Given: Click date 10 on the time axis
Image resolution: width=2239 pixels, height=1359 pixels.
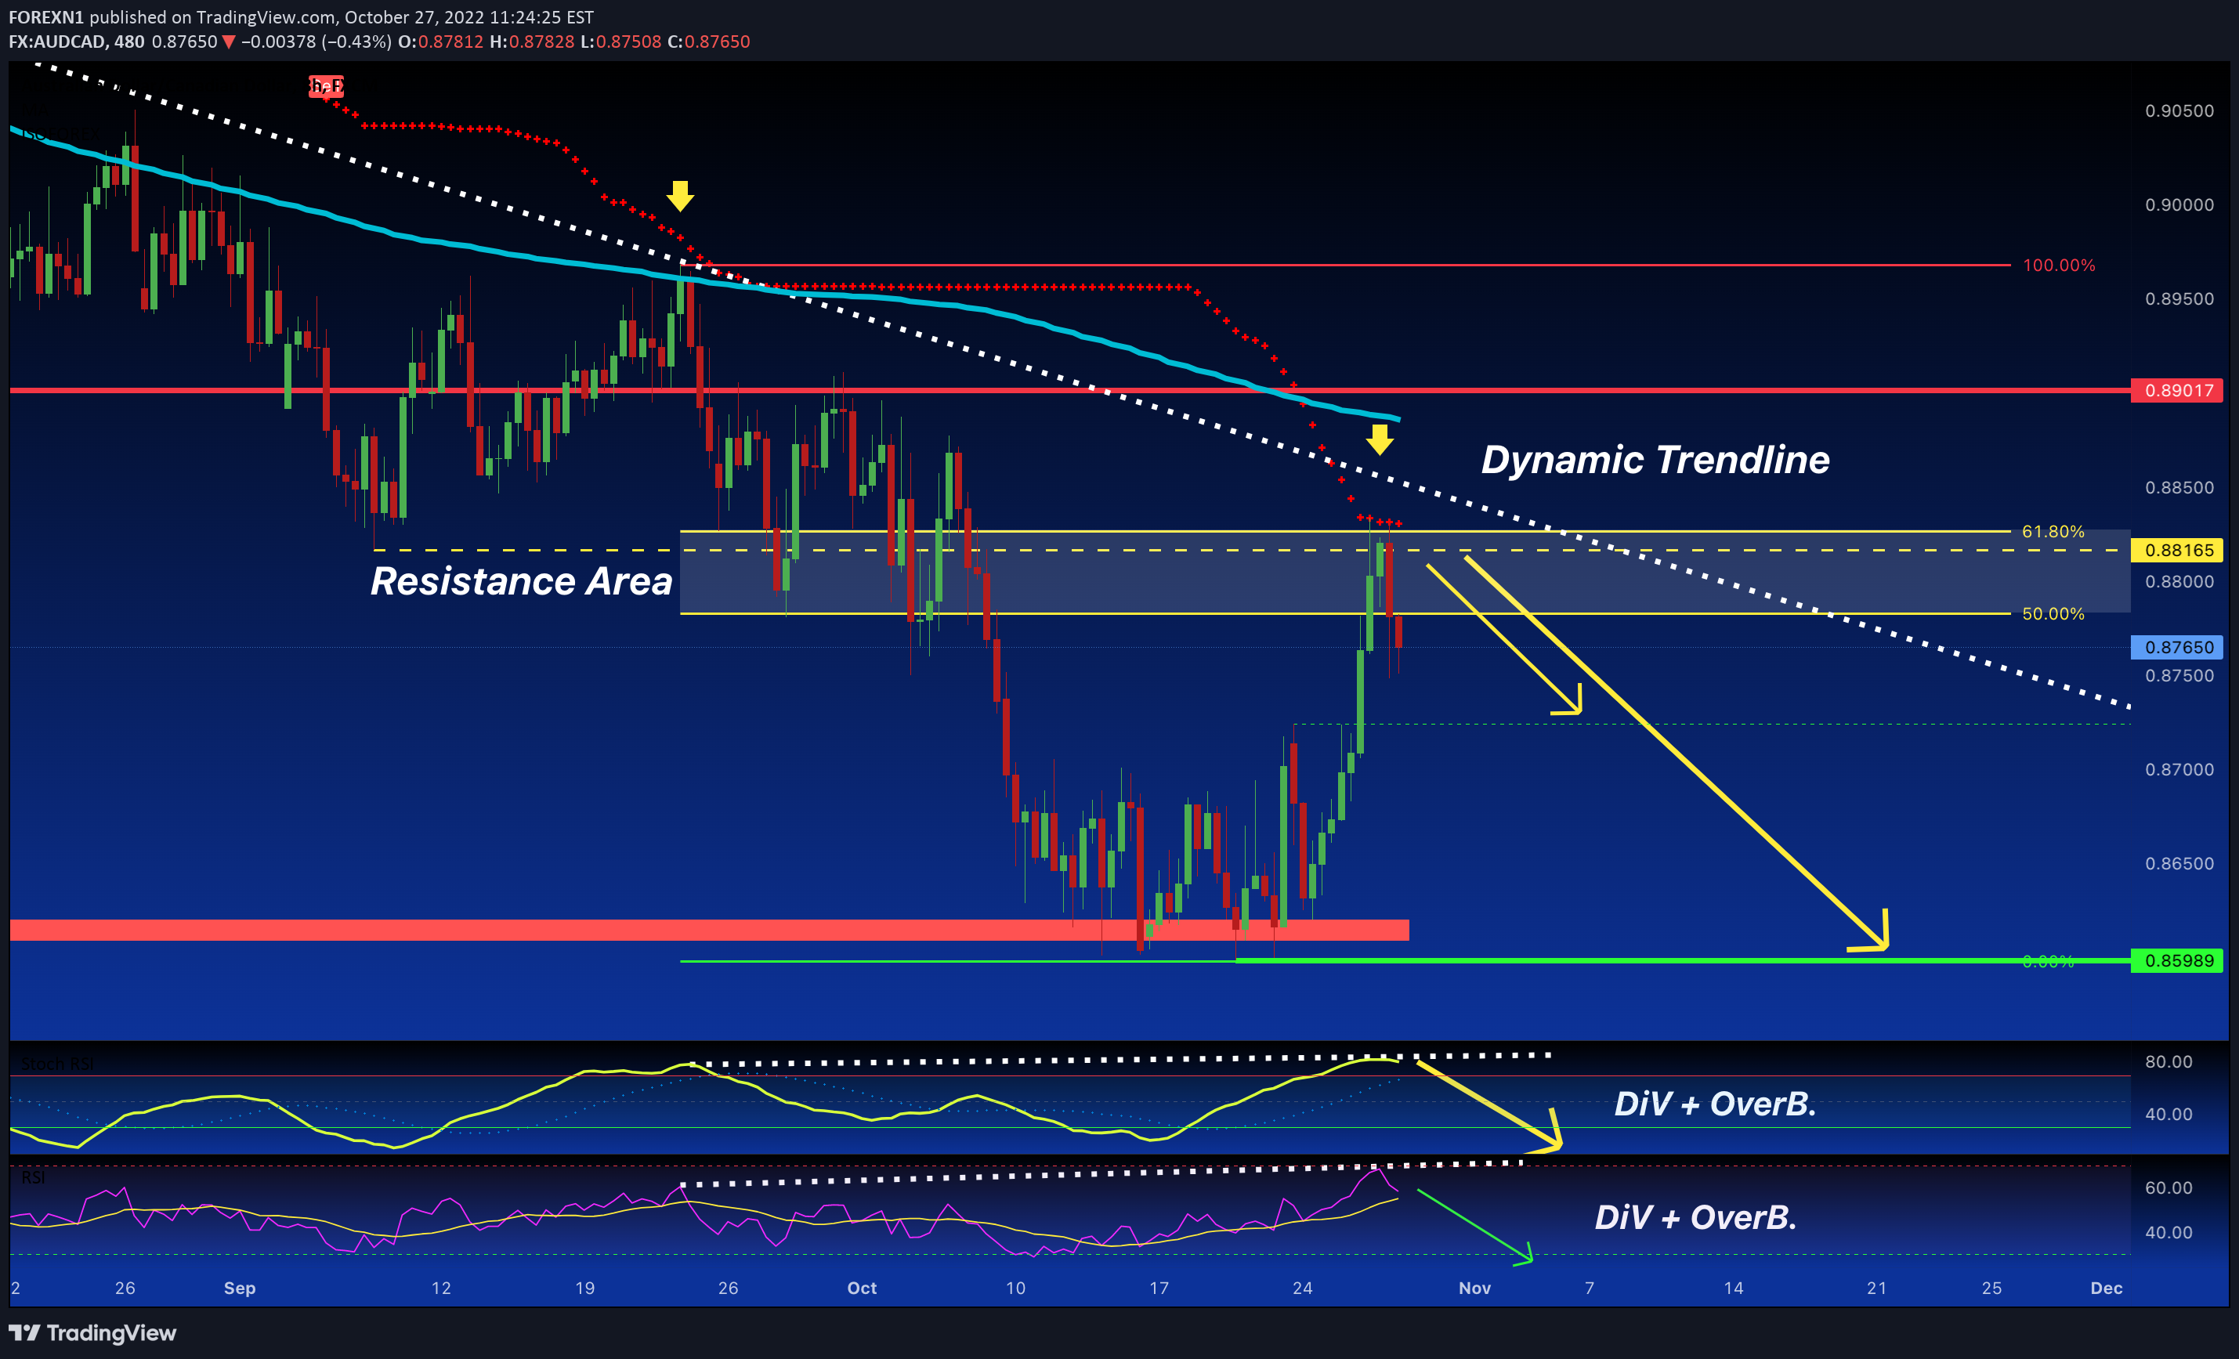Looking at the screenshot, I should point(1015,1289).
